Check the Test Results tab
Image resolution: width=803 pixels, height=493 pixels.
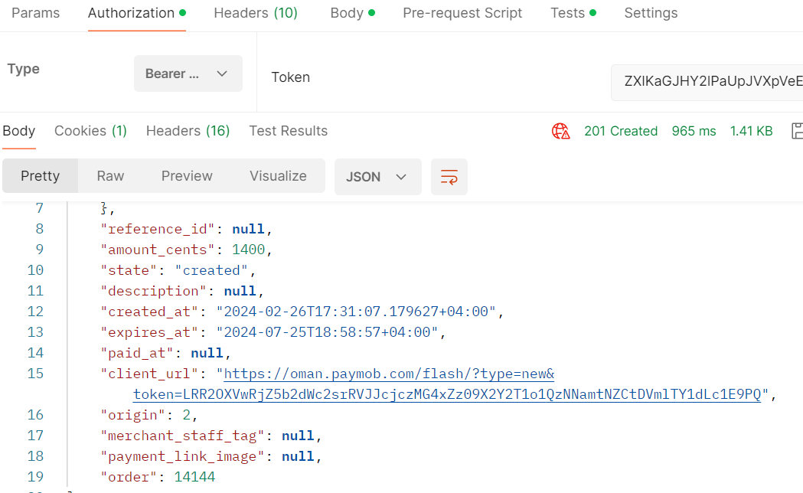click(288, 131)
